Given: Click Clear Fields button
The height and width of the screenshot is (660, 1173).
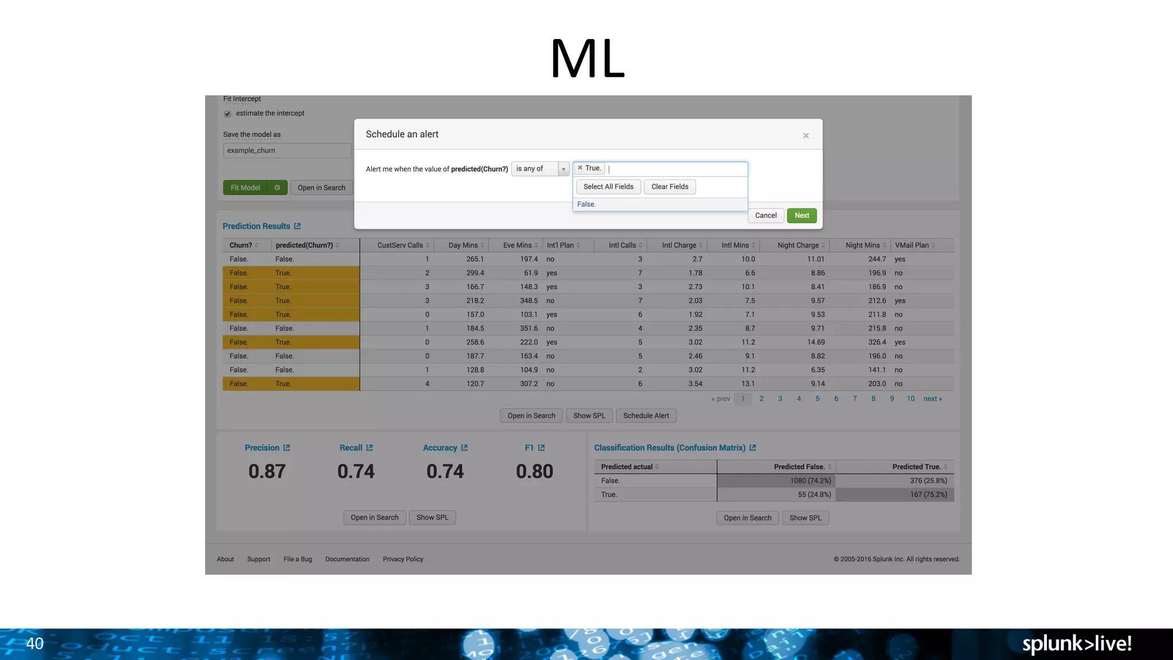Looking at the screenshot, I should [670, 187].
